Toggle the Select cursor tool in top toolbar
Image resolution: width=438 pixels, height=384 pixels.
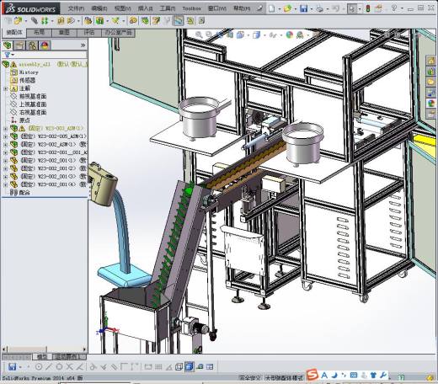pos(351,8)
